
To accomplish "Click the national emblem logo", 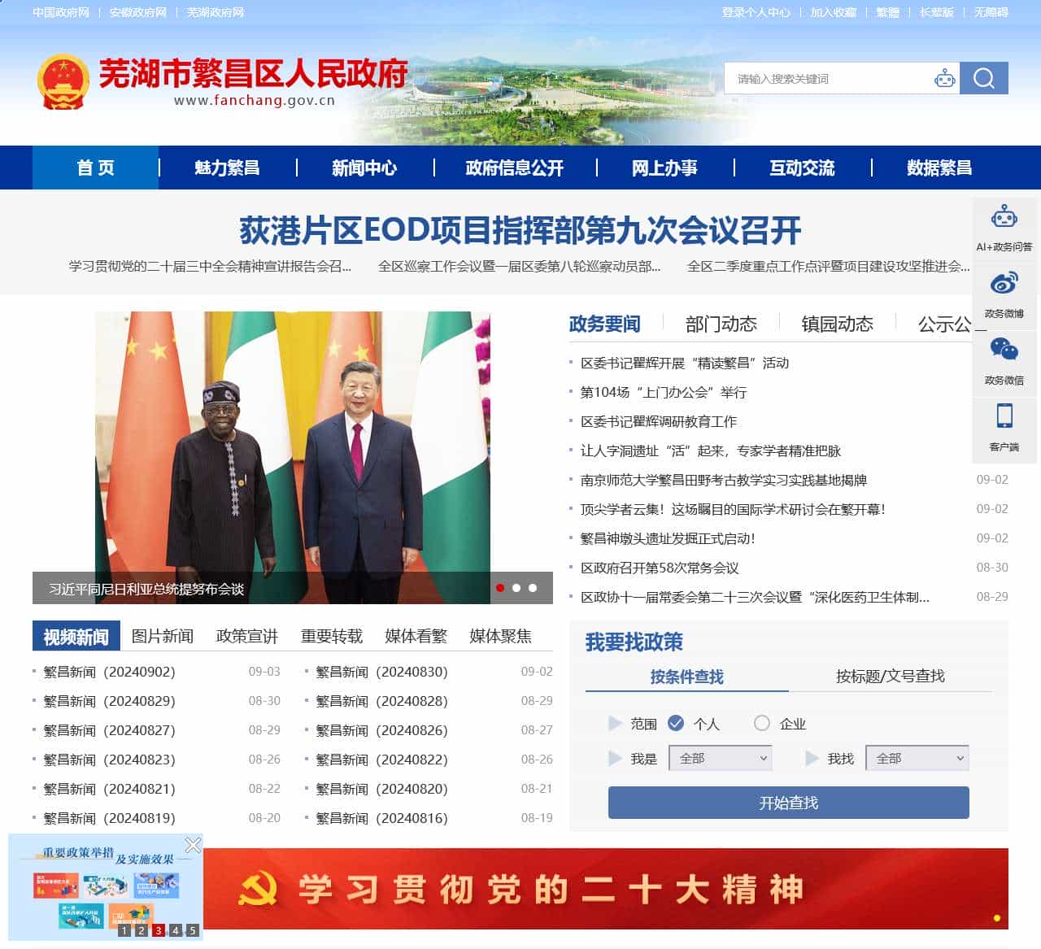I will click(x=63, y=82).
